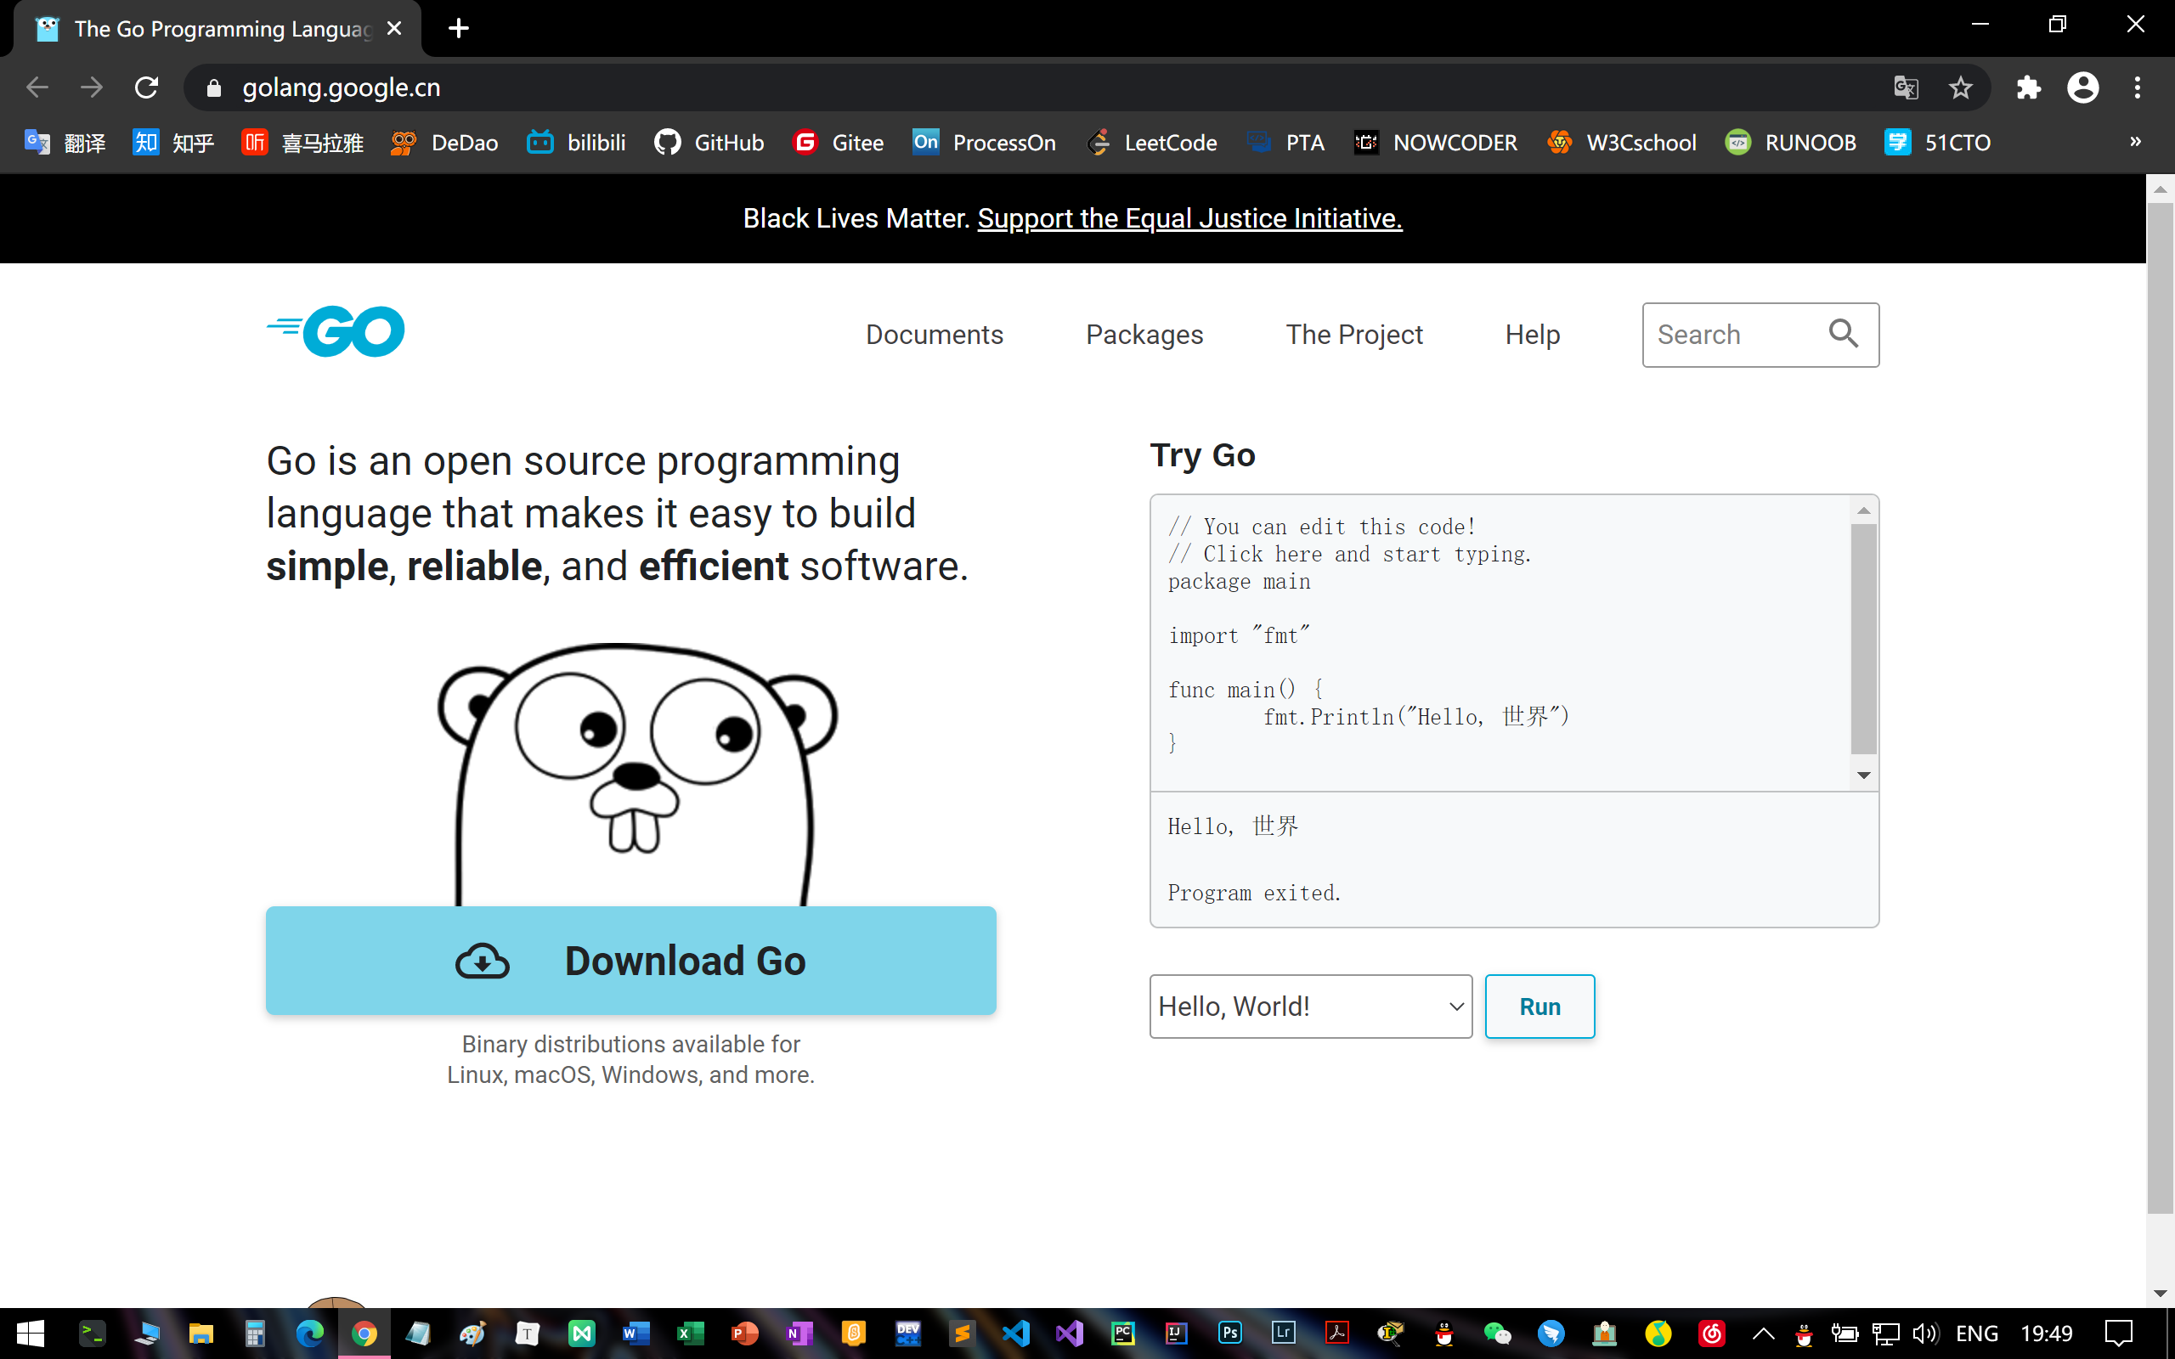2175x1359 pixels.
Task: Click the search magnifier icon
Action: tap(1843, 335)
